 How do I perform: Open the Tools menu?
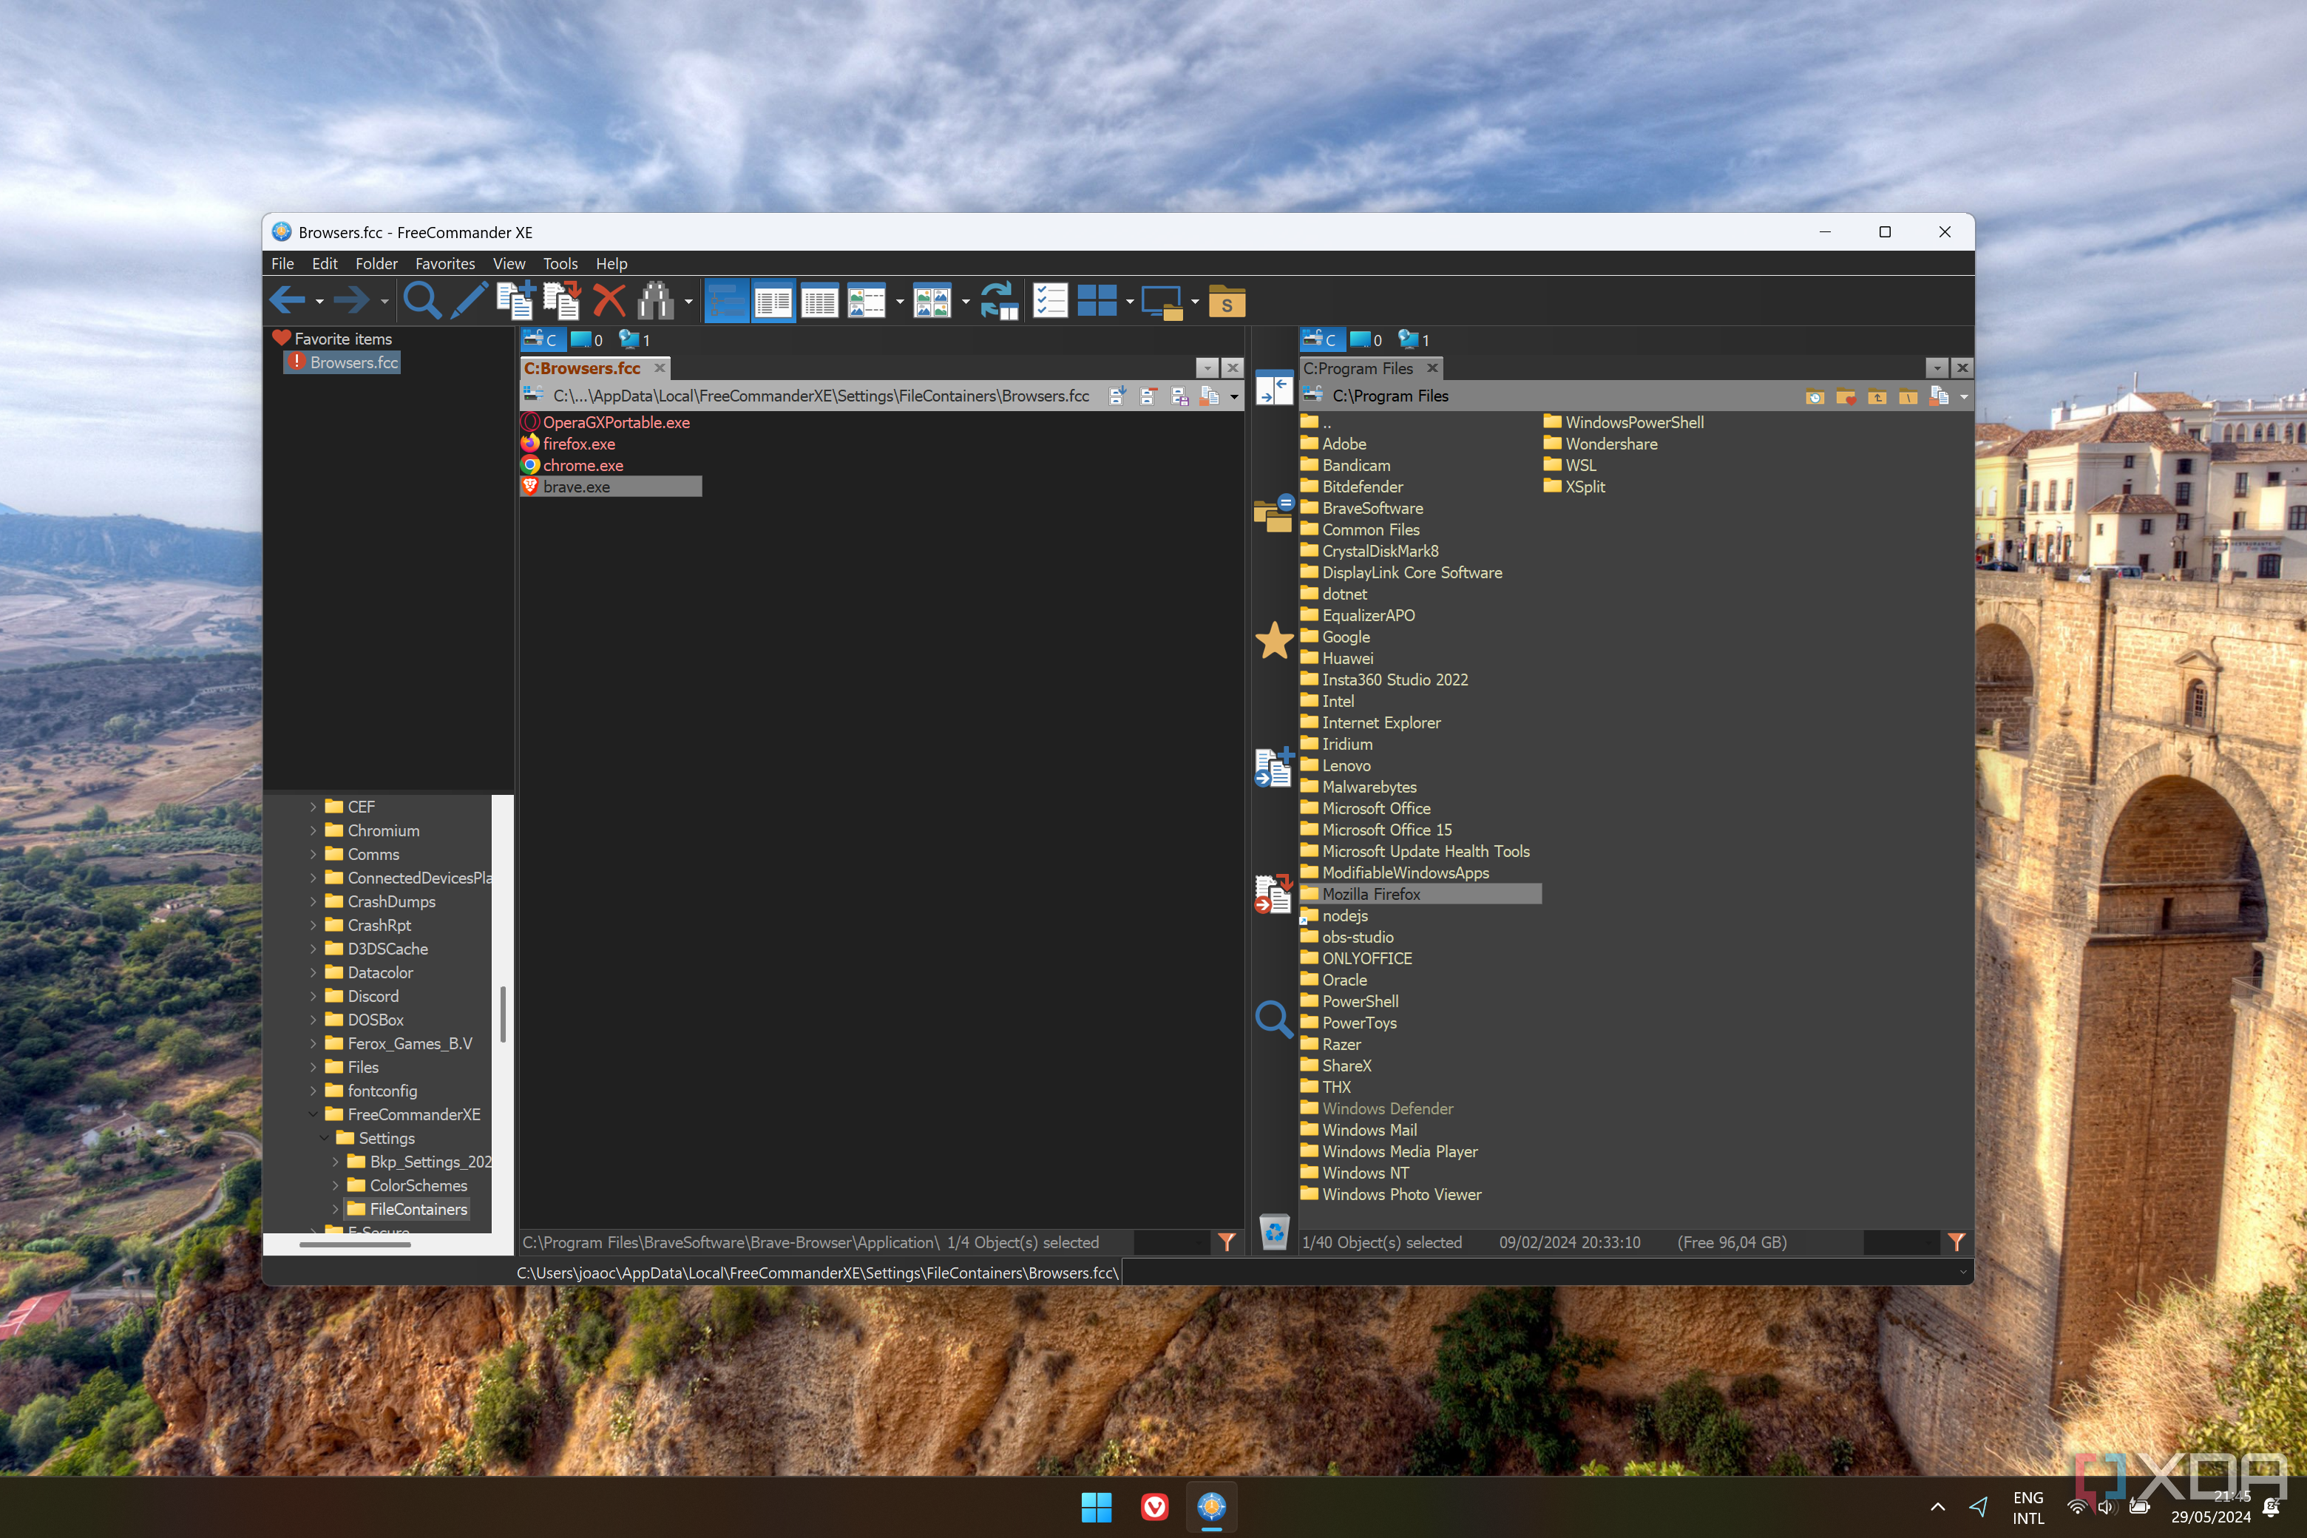[560, 262]
